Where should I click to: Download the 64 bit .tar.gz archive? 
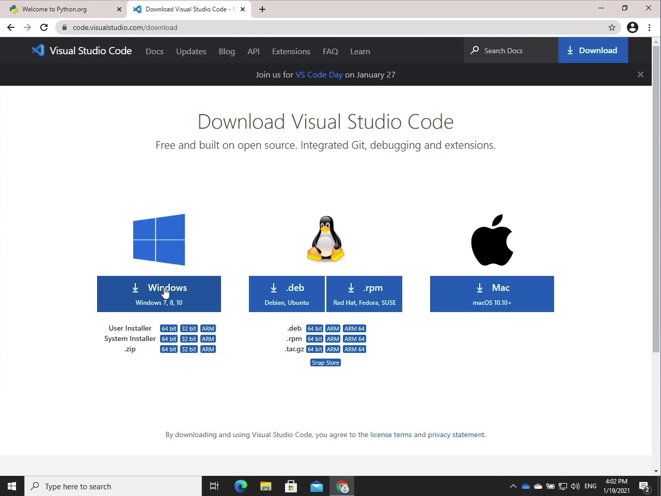click(x=315, y=349)
